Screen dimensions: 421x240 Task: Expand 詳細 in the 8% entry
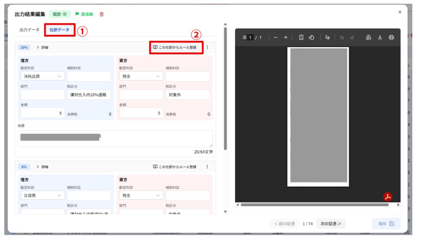42,167
